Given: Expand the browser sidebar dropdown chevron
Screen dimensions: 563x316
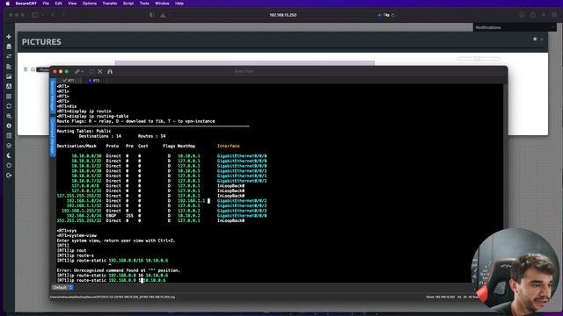Looking at the screenshot, I should pos(42,15).
